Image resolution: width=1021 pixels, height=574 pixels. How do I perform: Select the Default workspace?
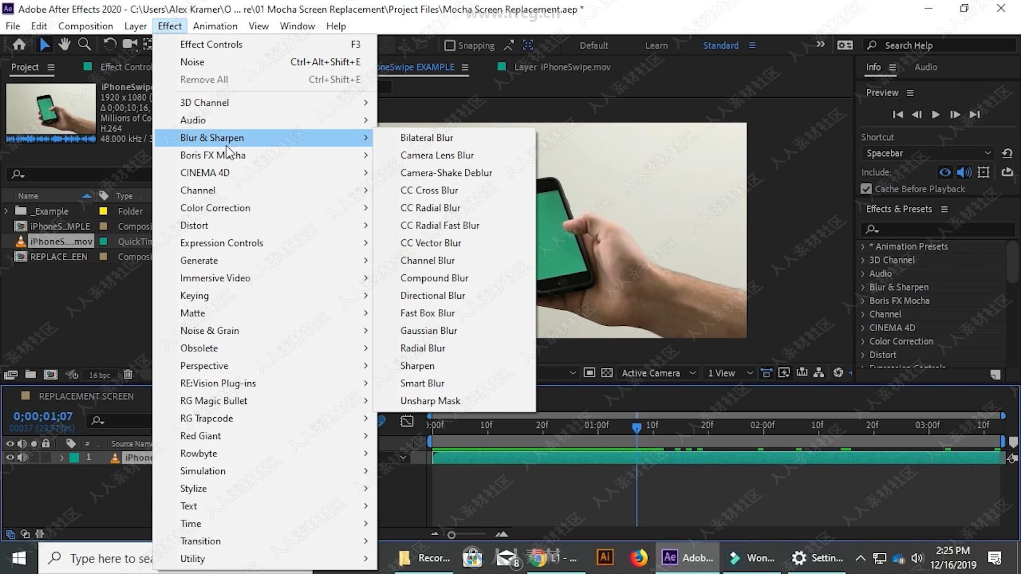pyautogui.click(x=594, y=46)
